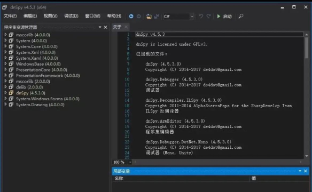Open the 视图(V) menu
Screen dimensions: 312x192
coord(51,16)
